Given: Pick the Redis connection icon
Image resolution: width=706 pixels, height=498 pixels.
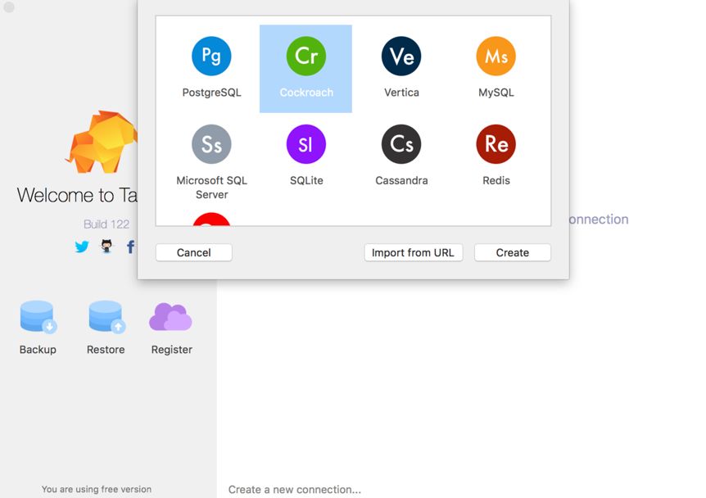Looking at the screenshot, I should 496,144.
